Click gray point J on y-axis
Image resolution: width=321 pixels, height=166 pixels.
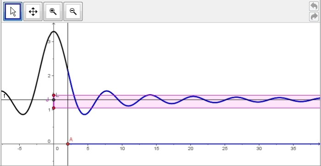[54, 100]
